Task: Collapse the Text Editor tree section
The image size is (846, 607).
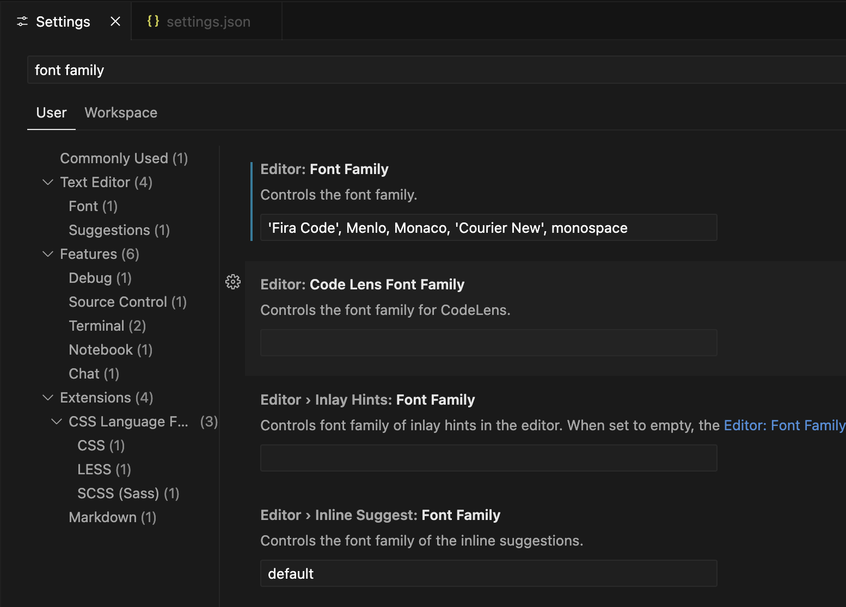Action: click(48, 182)
